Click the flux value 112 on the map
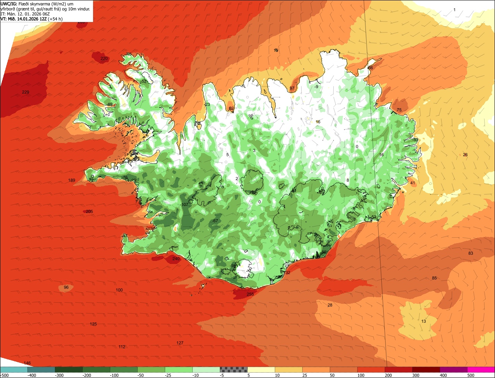The height and width of the screenshot is (378, 495). (x=122, y=347)
